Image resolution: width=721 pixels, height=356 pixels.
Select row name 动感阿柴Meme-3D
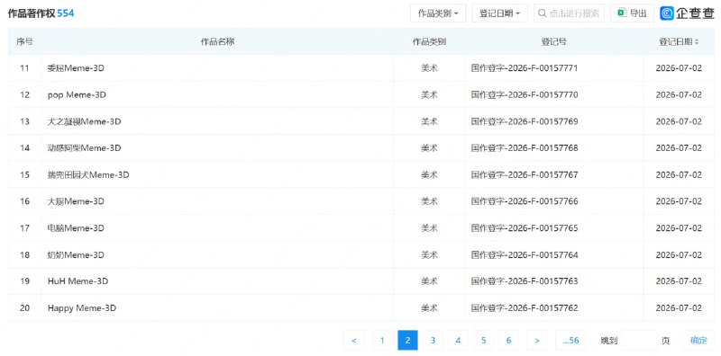(84, 148)
